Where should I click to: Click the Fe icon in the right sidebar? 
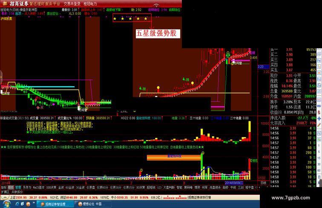pos(319,60)
